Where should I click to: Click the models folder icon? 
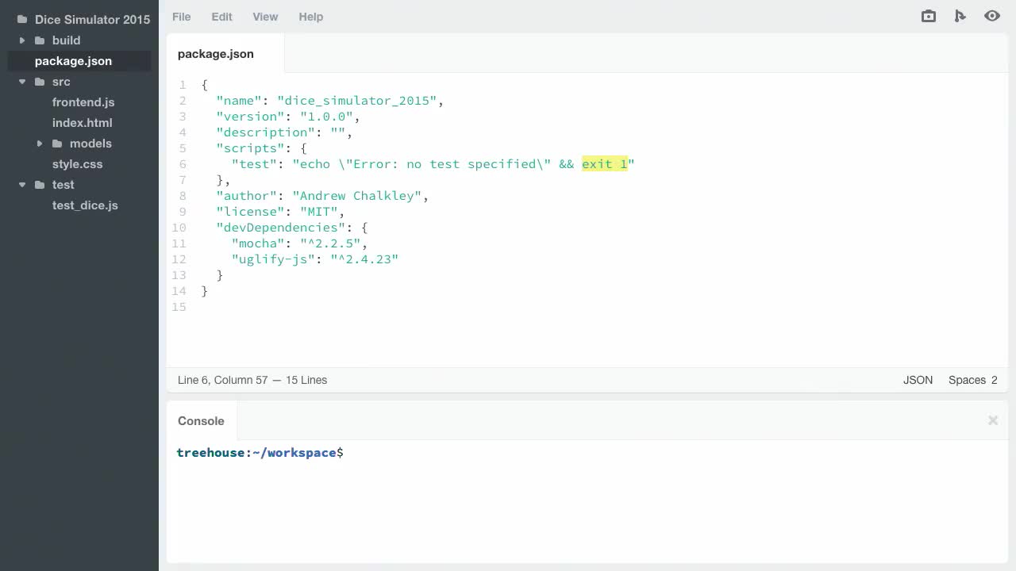tap(57, 144)
